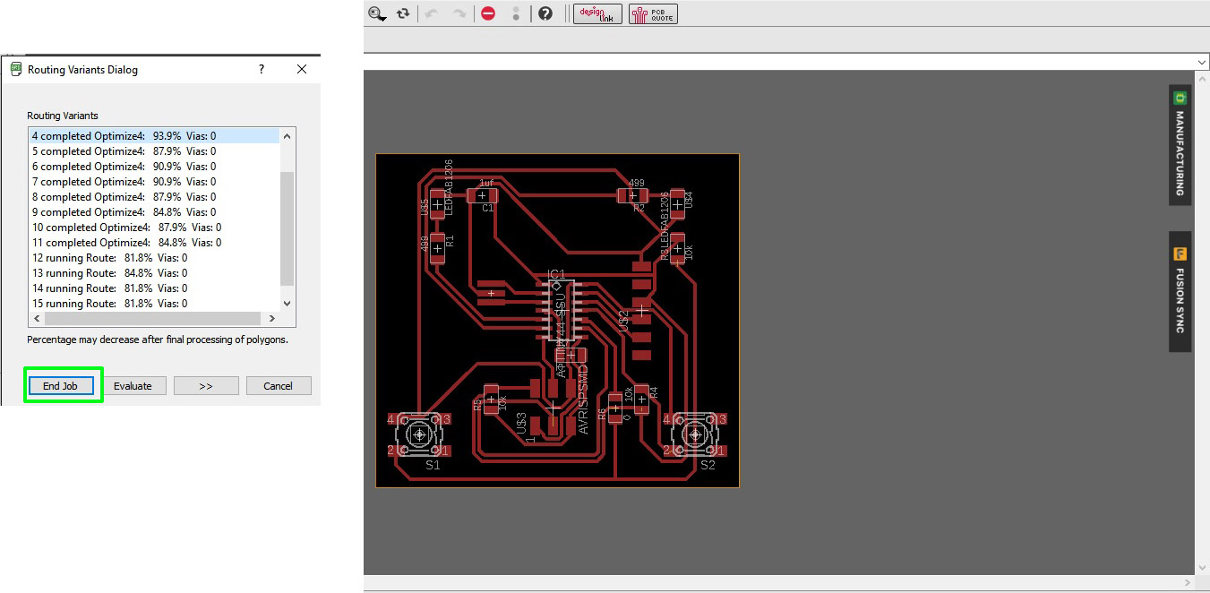The height and width of the screenshot is (593, 1210).
Task: Close the Routing Variants dialog
Action: tap(302, 69)
